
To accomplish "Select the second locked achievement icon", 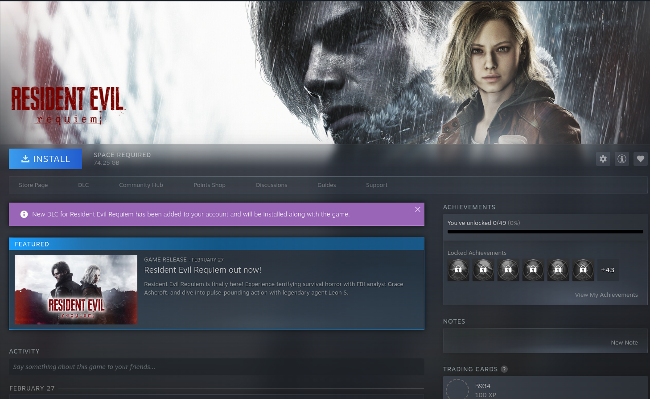I will pyautogui.click(x=483, y=270).
